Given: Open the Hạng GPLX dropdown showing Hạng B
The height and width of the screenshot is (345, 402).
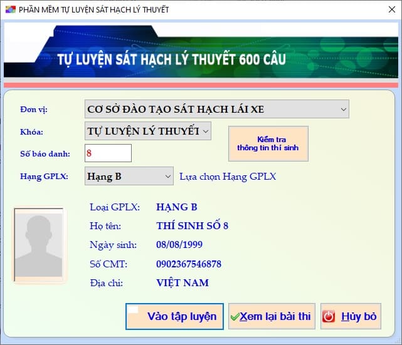Looking at the screenshot, I should coord(167,177).
